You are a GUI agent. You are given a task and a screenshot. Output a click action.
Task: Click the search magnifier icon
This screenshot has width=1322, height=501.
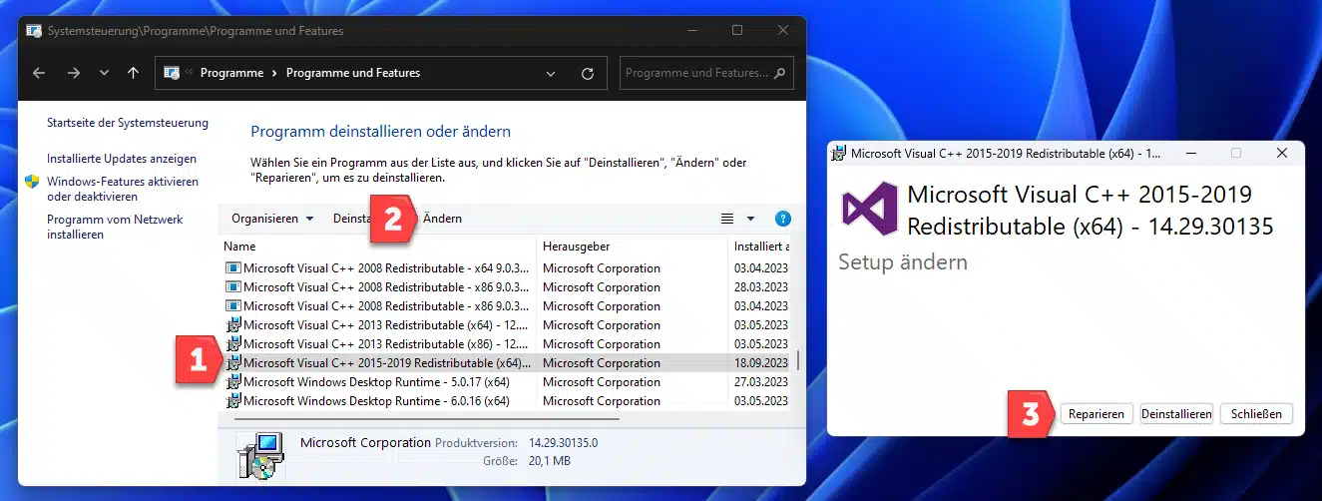[779, 73]
